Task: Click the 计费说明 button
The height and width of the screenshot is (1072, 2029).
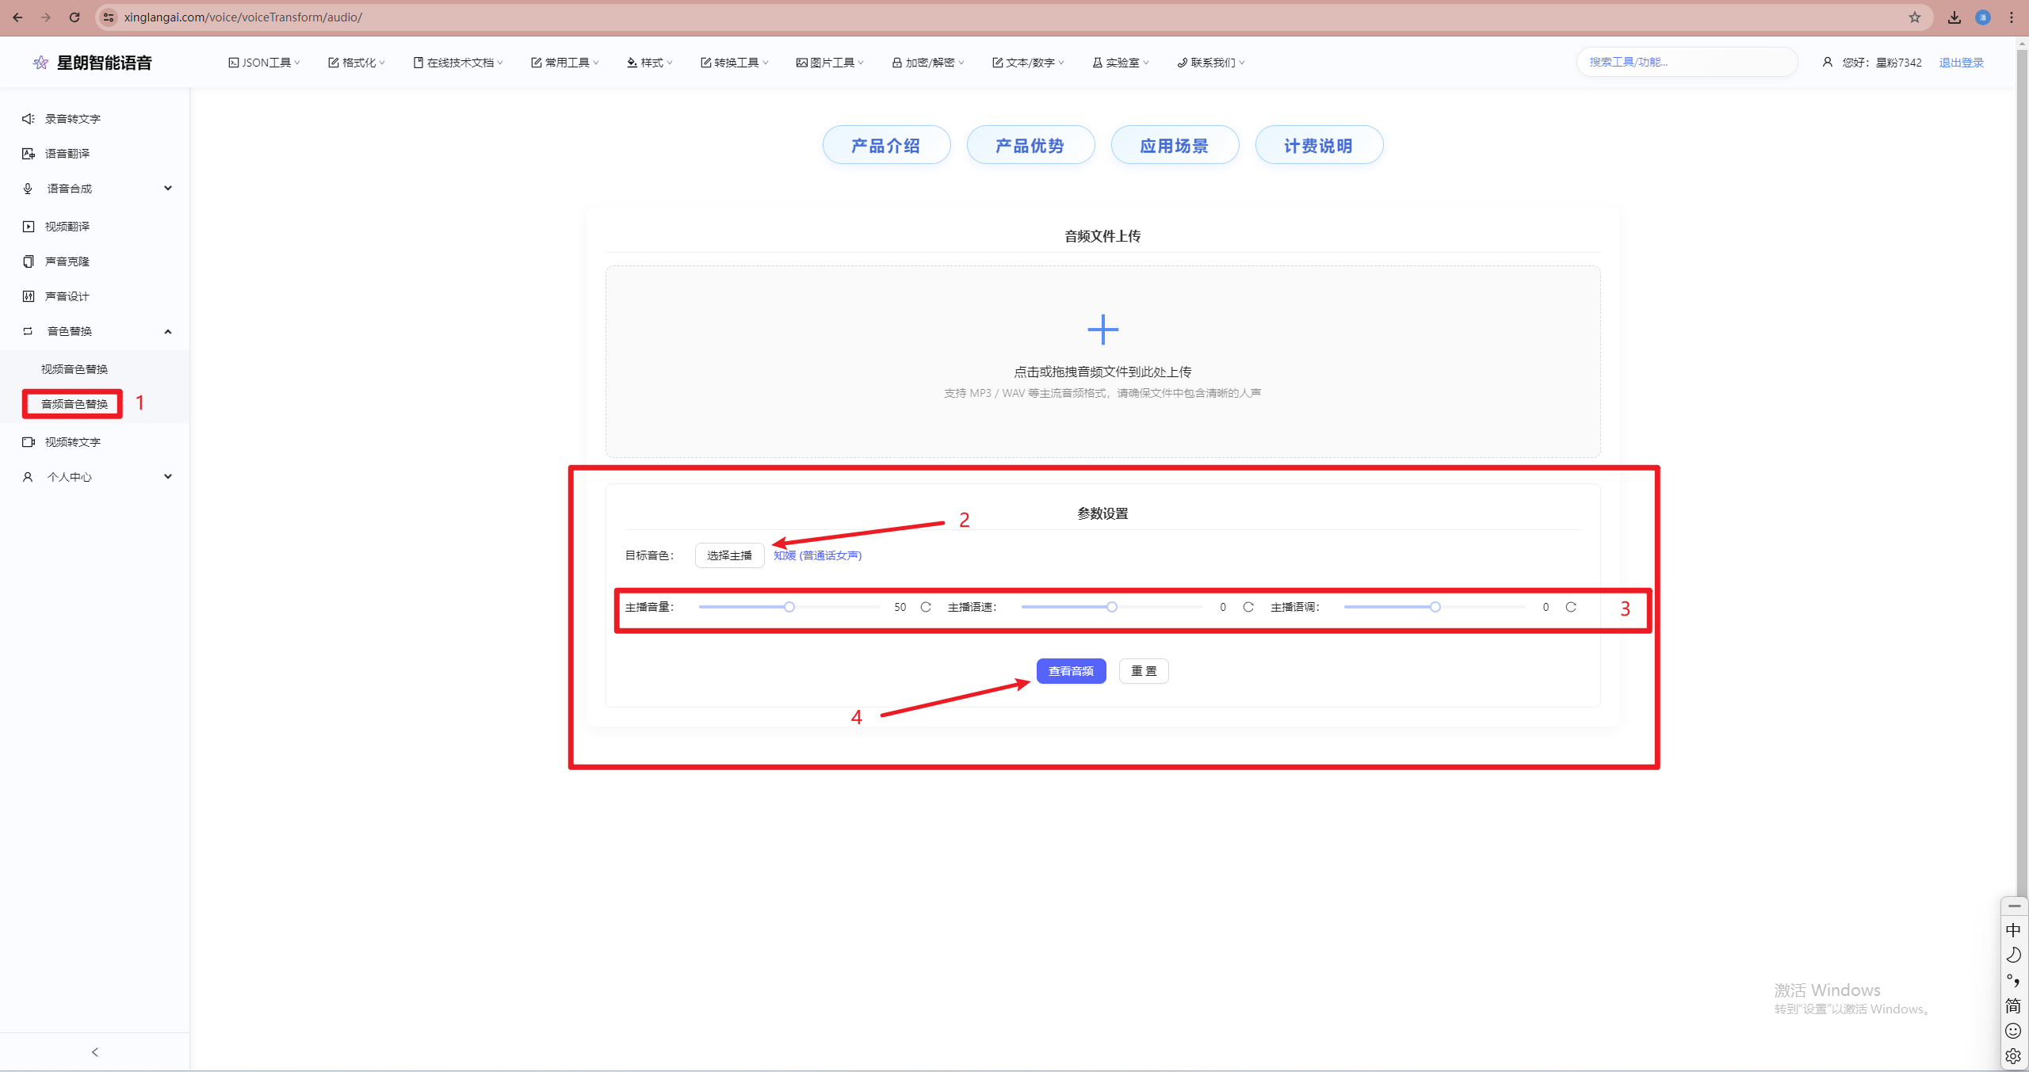Action: (1319, 146)
